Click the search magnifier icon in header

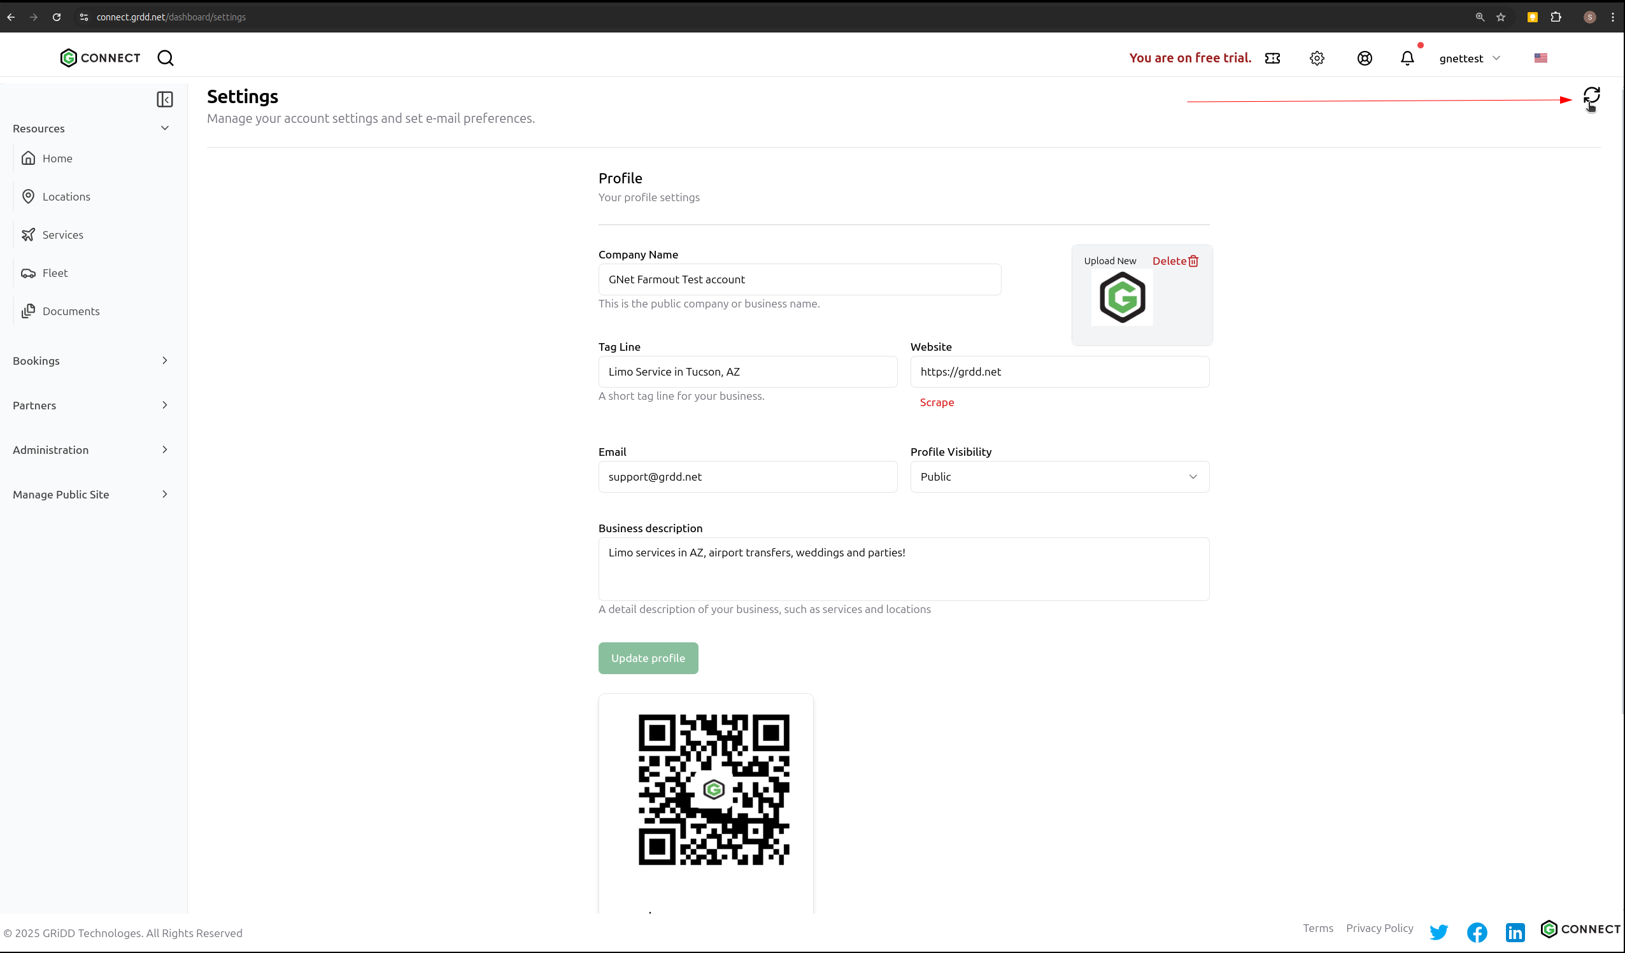click(165, 58)
